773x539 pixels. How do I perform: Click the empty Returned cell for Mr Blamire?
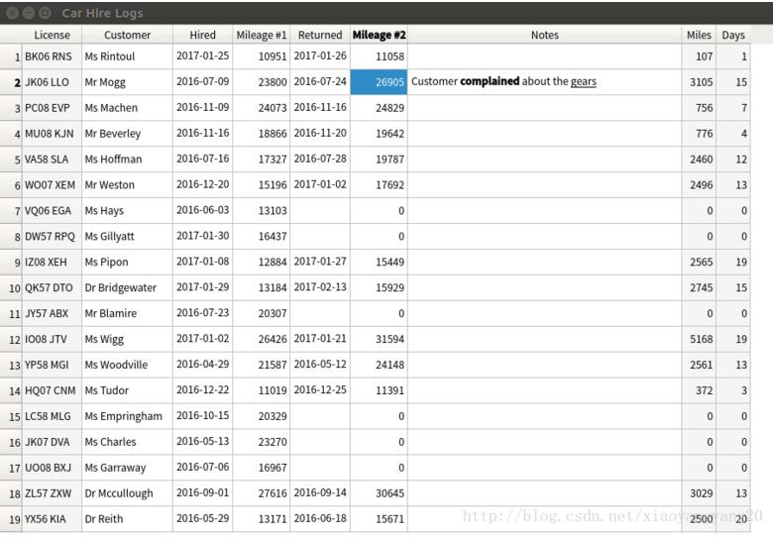320,313
